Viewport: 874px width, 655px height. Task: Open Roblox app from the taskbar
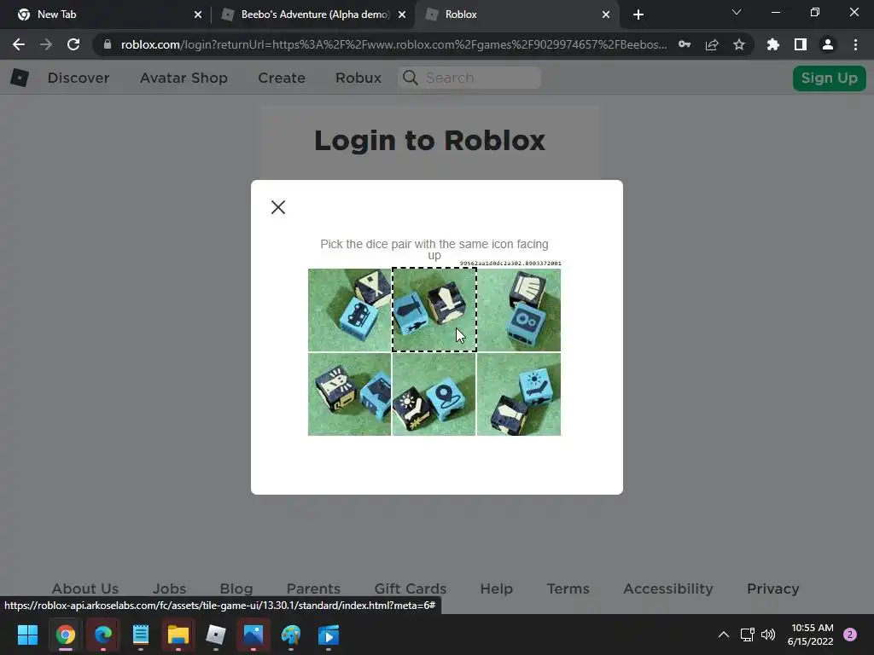(x=216, y=635)
